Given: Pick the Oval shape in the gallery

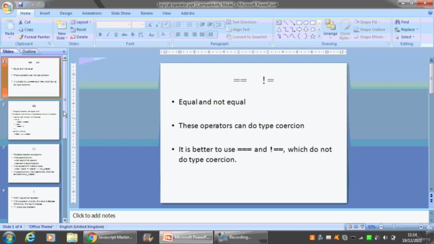Looking at the screenshot, I should [306, 22].
